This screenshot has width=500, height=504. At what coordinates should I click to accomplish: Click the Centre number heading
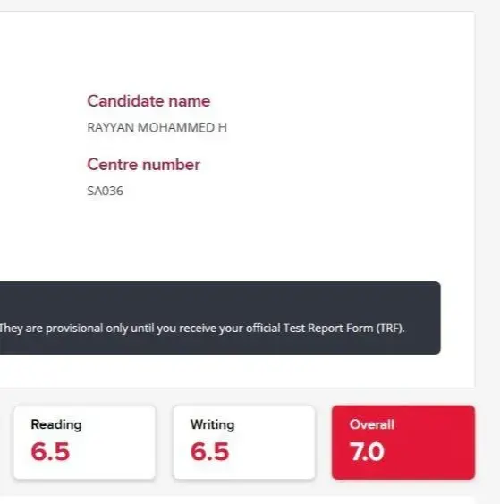(143, 165)
